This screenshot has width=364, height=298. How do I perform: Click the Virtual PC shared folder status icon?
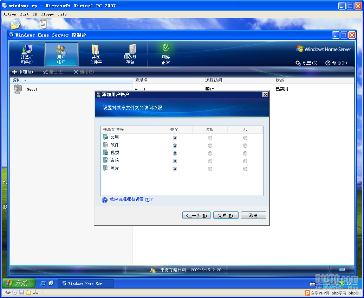click(x=28, y=292)
